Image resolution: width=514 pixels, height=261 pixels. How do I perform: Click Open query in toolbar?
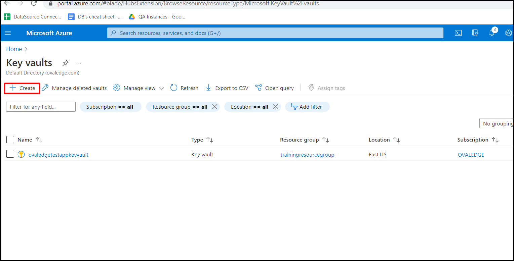[274, 88]
